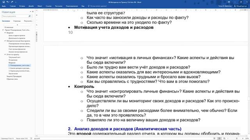Click the spelling check icon in status bar
This screenshot has height=140, width=250.
31,138
